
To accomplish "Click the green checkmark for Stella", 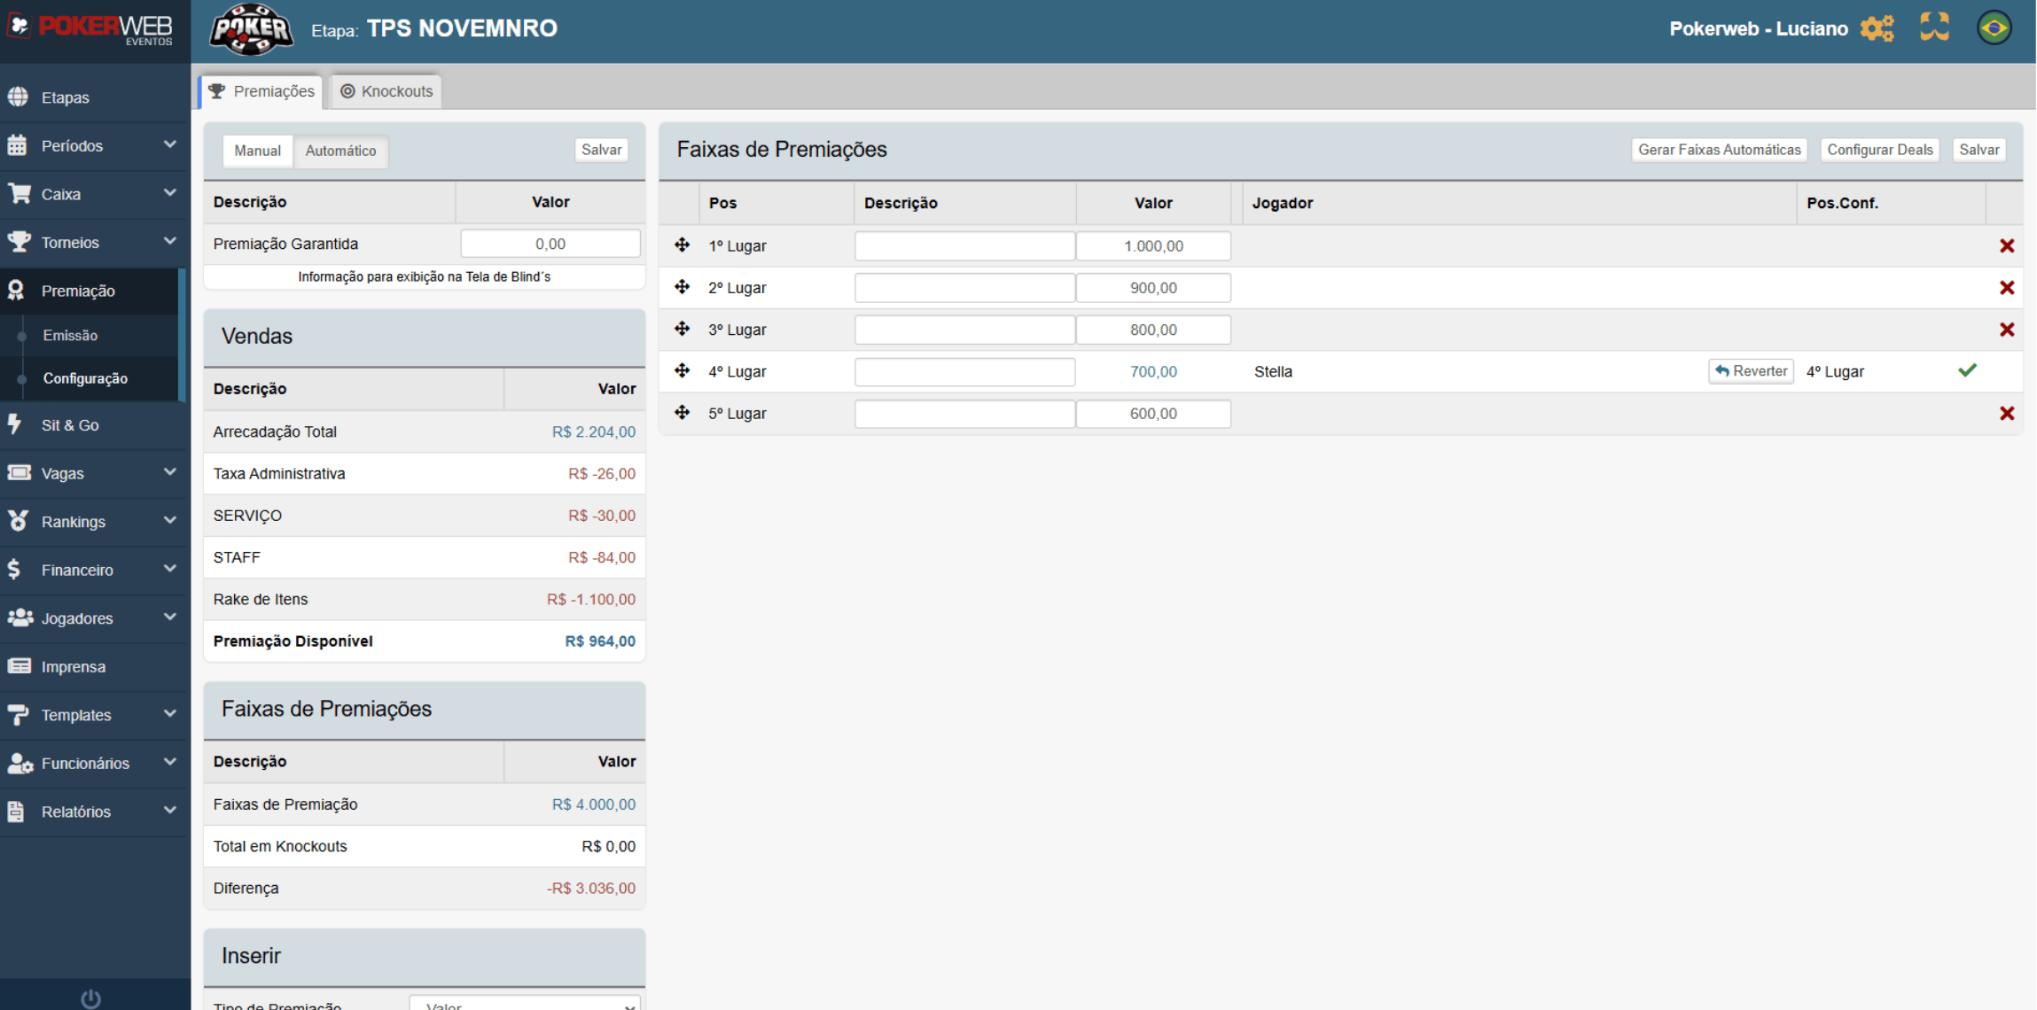I will 1967,371.
